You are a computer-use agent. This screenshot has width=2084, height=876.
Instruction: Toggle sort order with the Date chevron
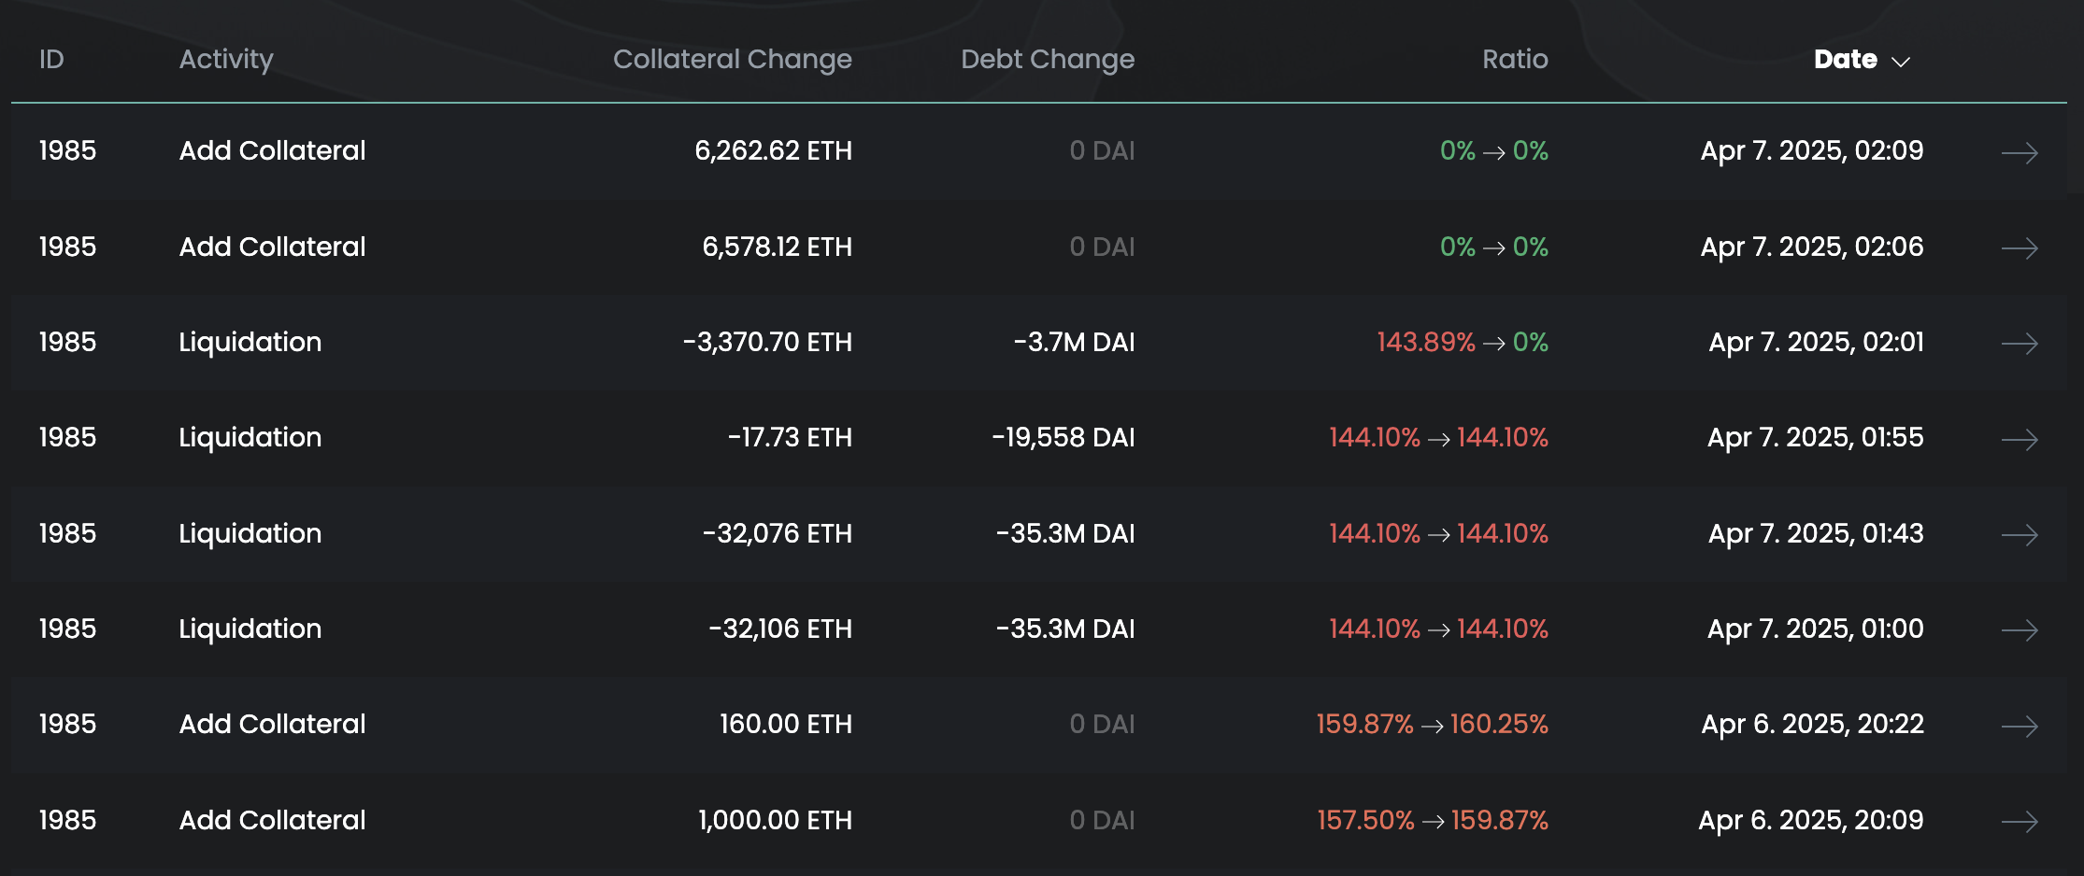(x=1900, y=62)
